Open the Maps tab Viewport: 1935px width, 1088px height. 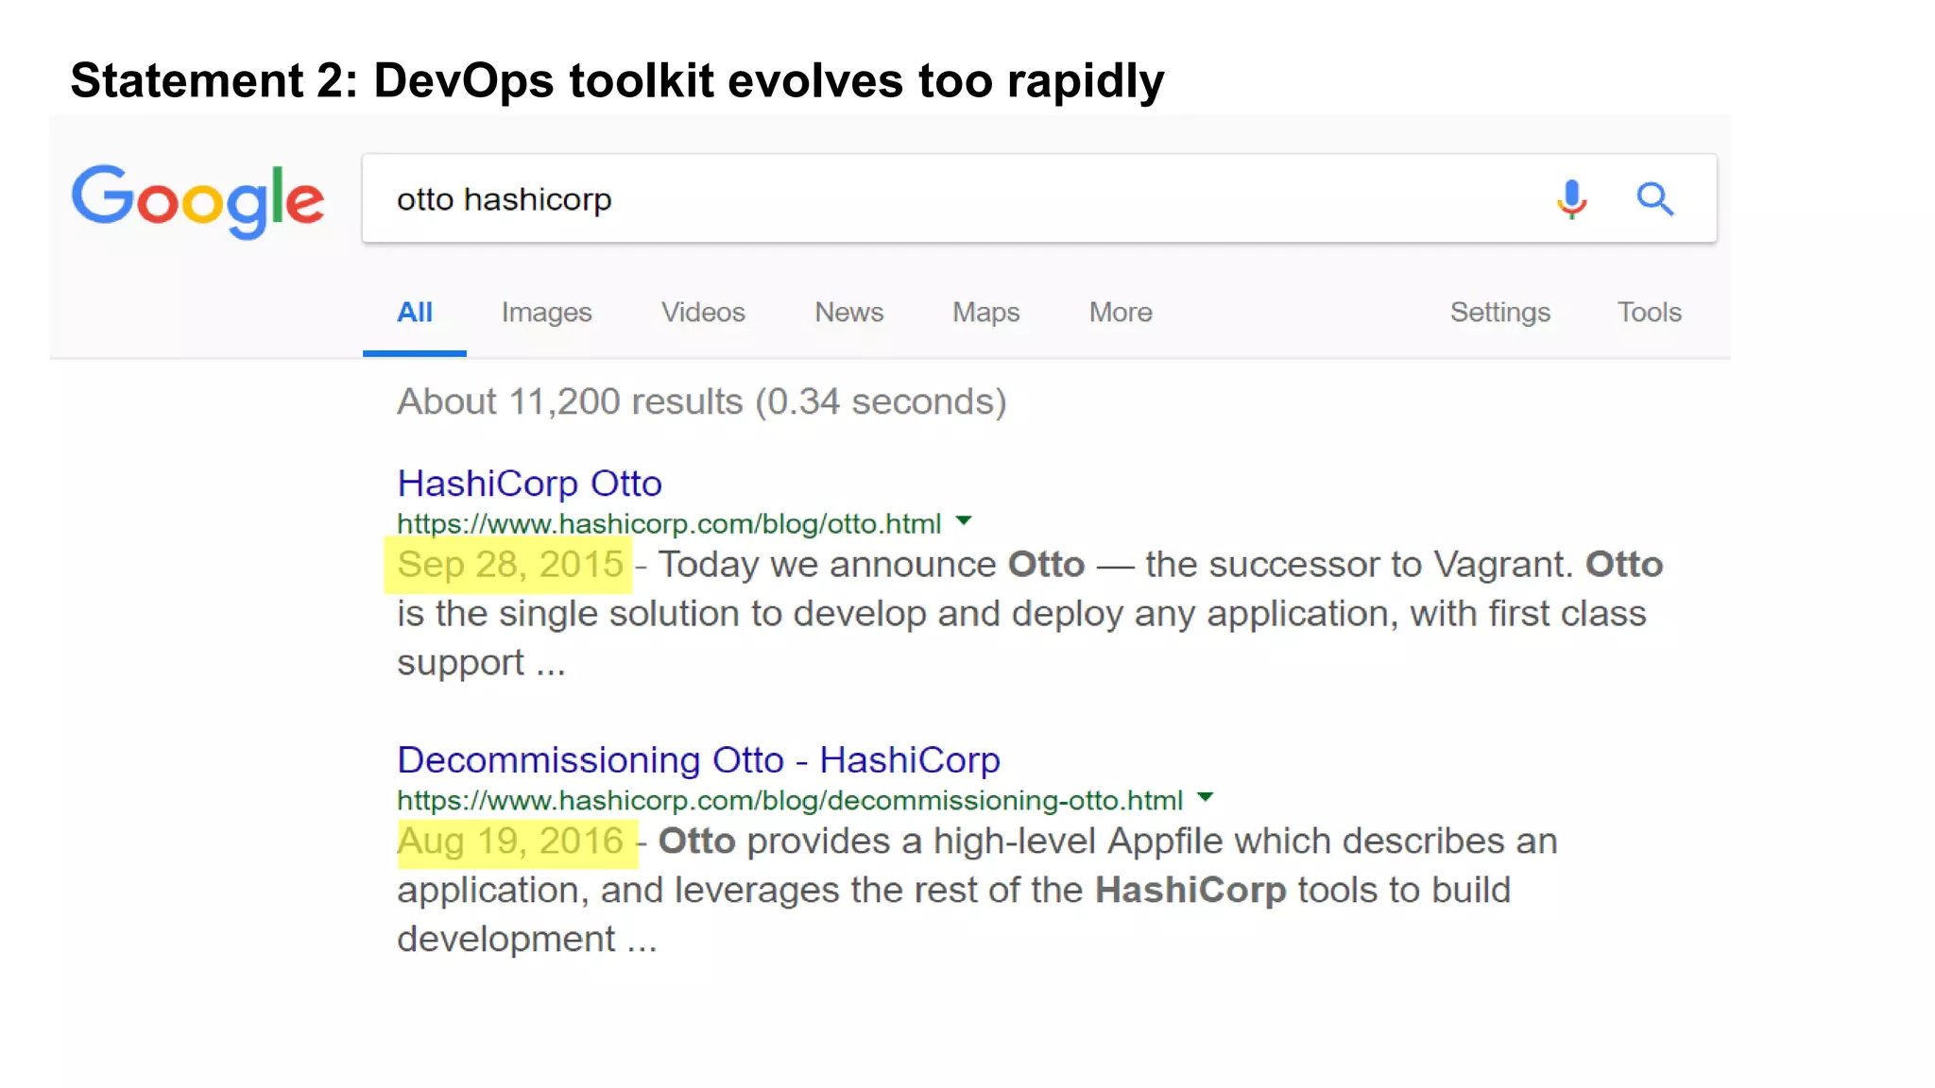click(x=986, y=313)
